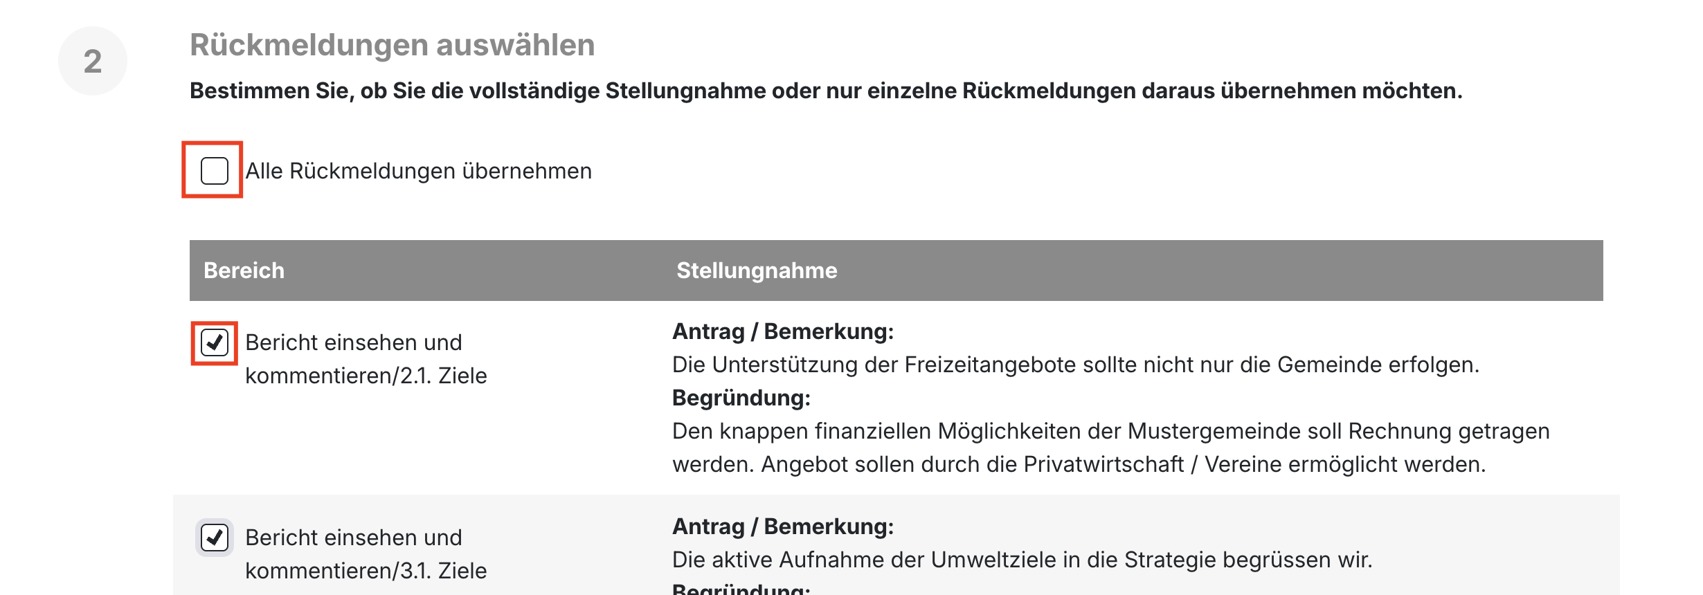Viewport: 1703px width, 595px height.
Task: Select the Stellungnahme column header
Action: 757,271
